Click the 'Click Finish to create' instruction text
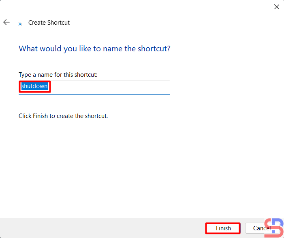The height and width of the screenshot is (238, 284). [x=63, y=116]
